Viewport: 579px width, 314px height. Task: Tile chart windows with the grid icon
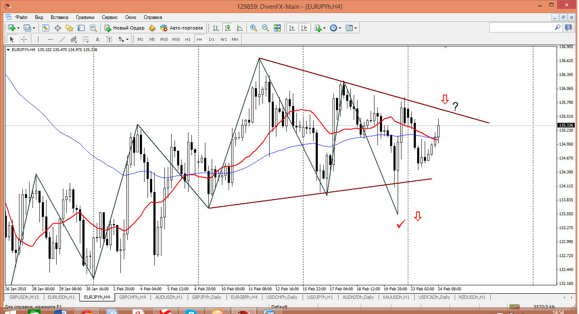click(277, 28)
